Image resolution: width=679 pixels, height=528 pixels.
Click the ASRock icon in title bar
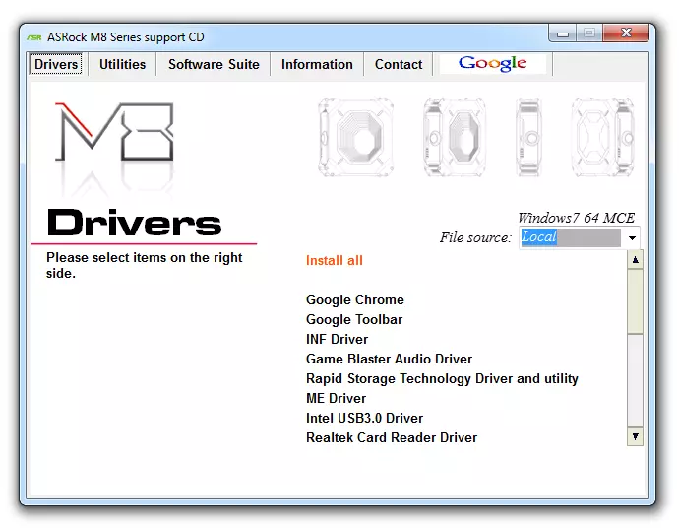pos(35,37)
